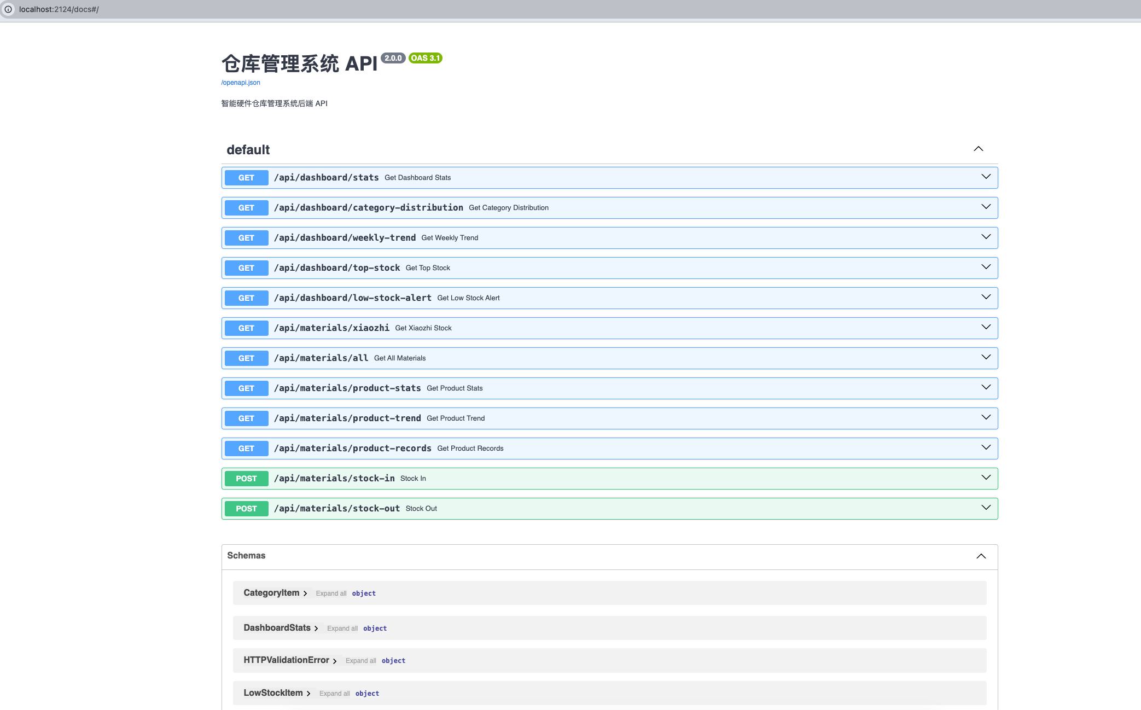
Task: Click the GET badge for /api/dashboard/stats
Action: pos(246,178)
